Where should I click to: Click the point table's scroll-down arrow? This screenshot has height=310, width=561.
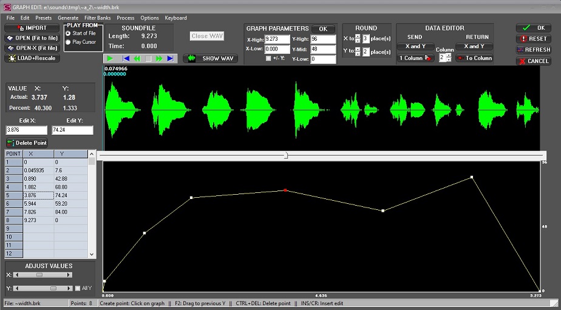92,254
